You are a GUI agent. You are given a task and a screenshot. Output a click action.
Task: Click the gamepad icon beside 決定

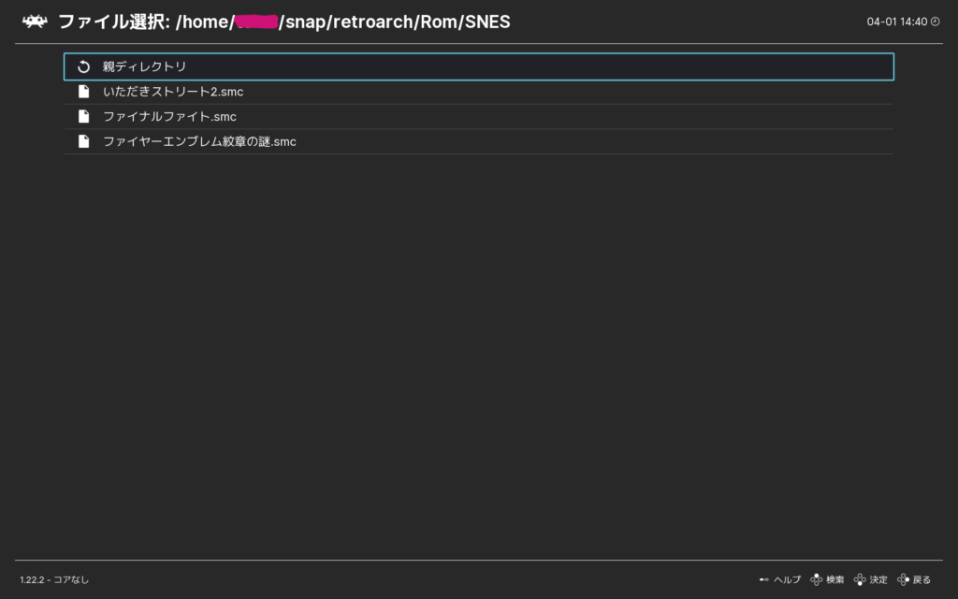[860, 580]
